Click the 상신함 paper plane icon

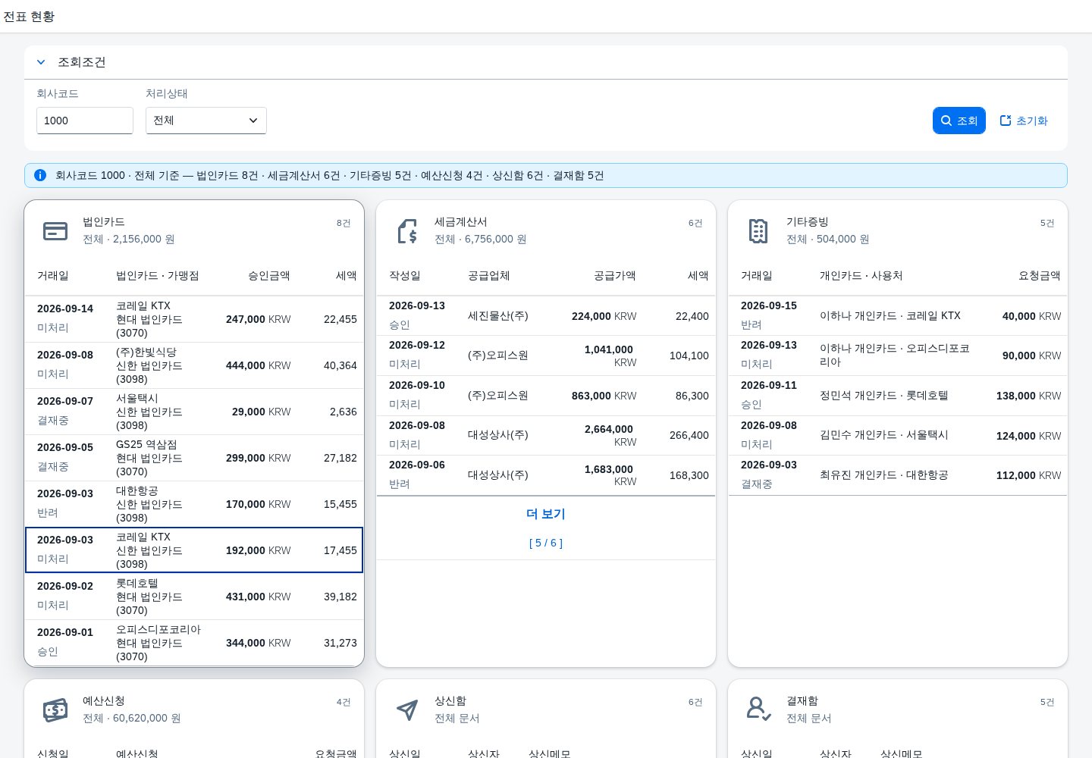(407, 709)
